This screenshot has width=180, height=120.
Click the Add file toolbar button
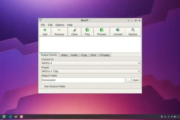pyautogui.click(x=45, y=32)
